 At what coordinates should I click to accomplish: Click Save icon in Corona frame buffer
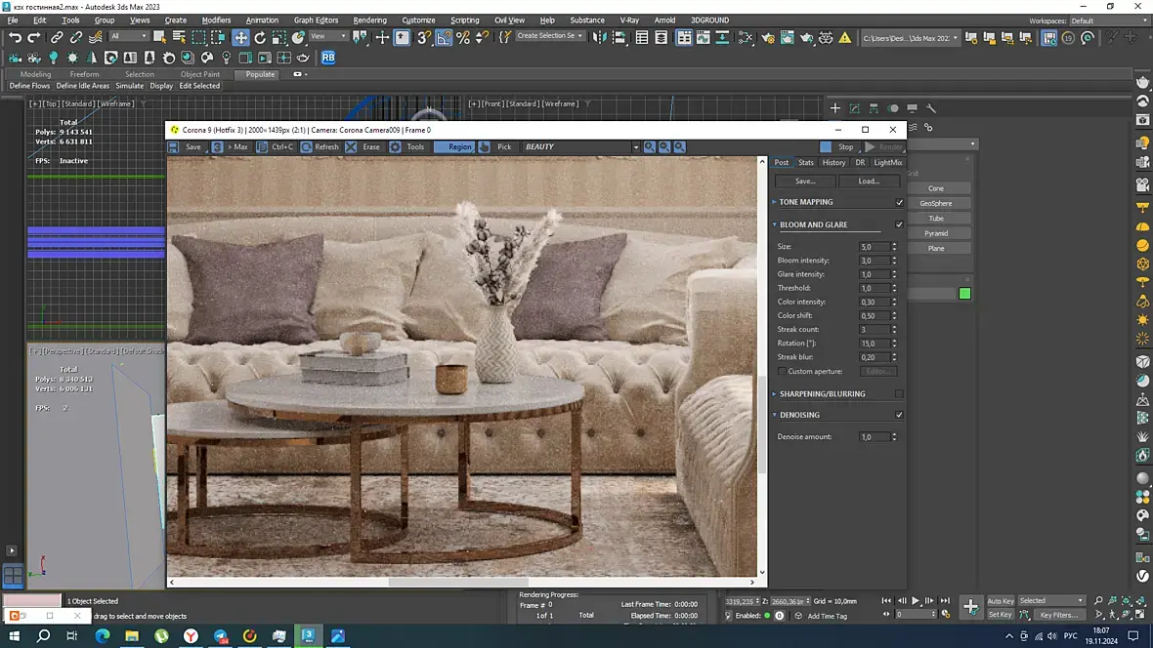[174, 147]
